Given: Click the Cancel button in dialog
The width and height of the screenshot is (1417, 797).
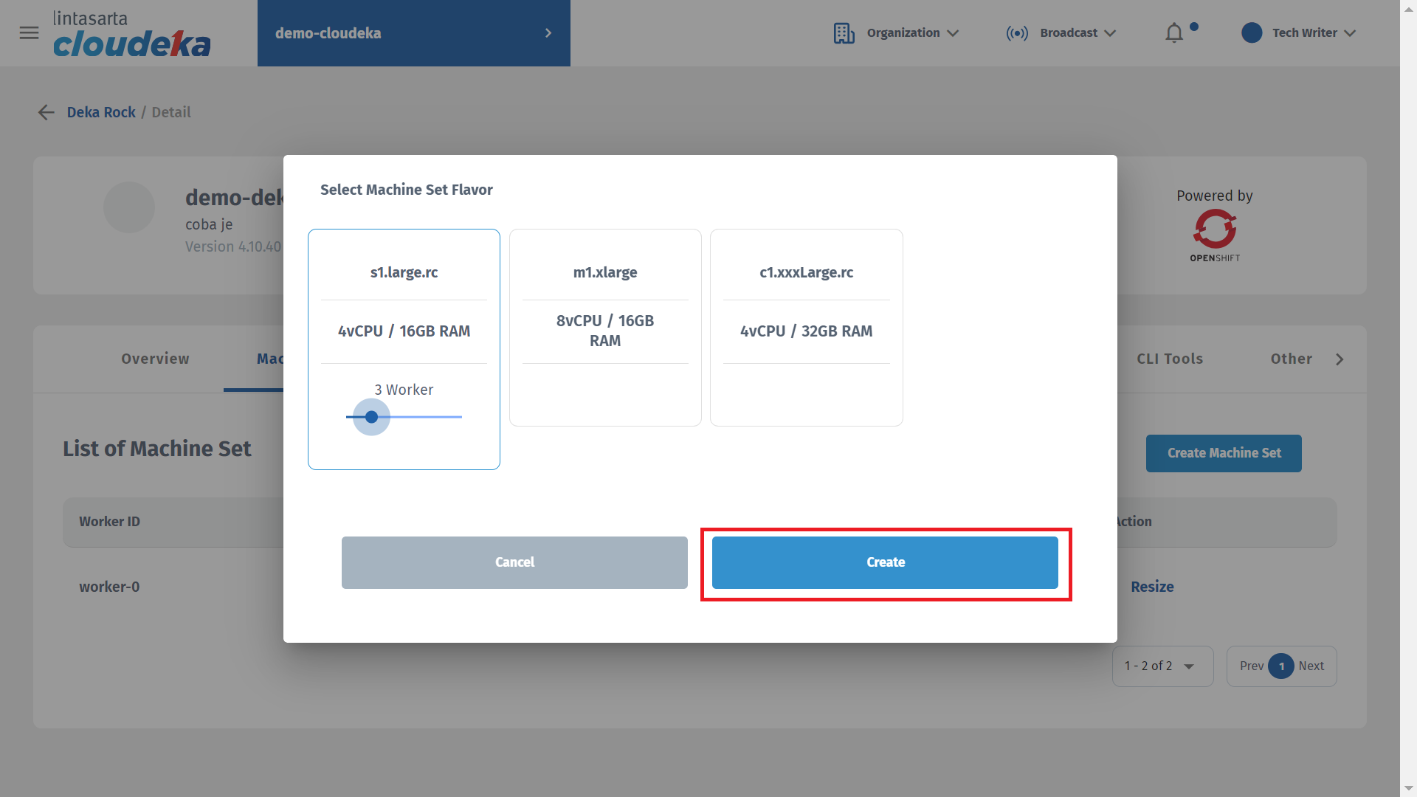Looking at the screenshot, I should point(514,562).
